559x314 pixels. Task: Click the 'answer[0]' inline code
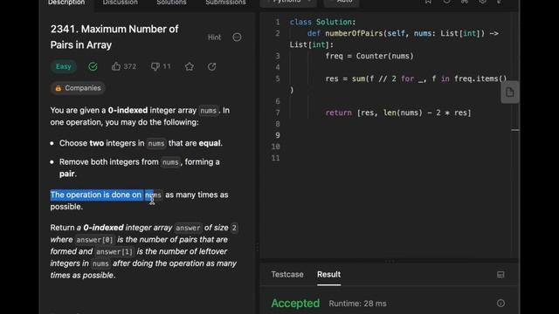94,240
